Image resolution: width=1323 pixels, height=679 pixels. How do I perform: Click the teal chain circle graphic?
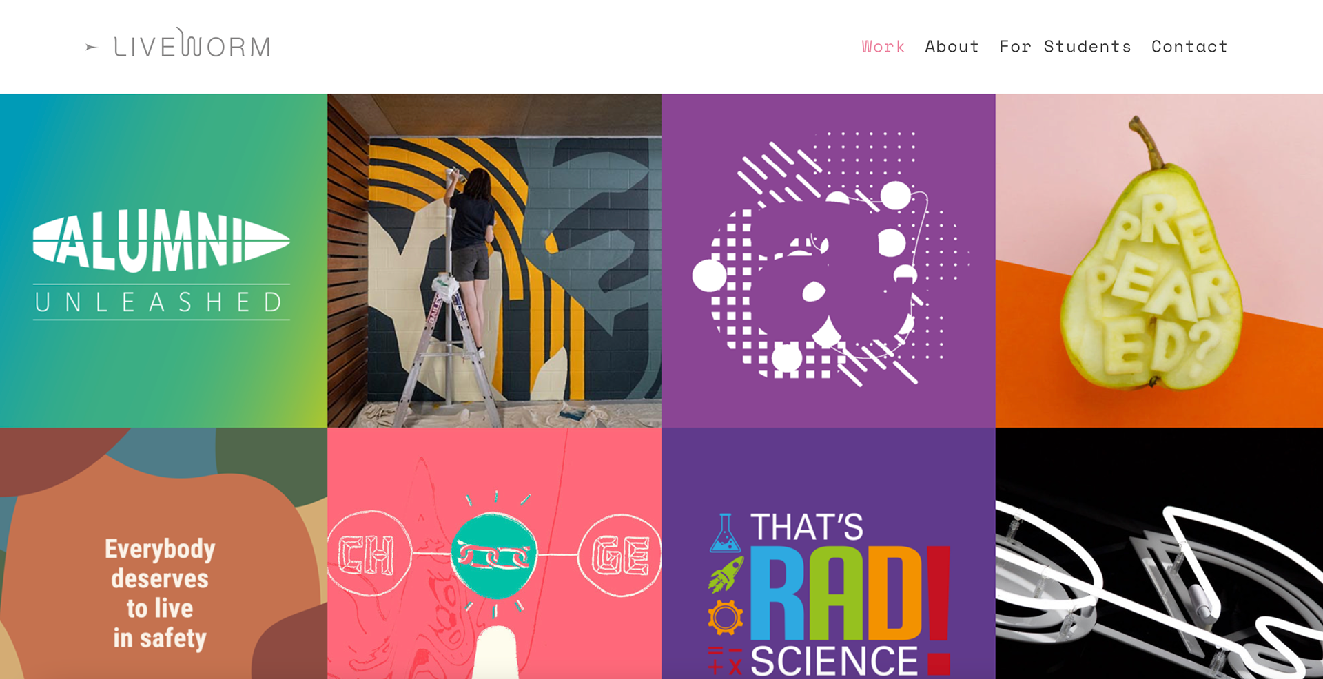[x=493, y=555]
